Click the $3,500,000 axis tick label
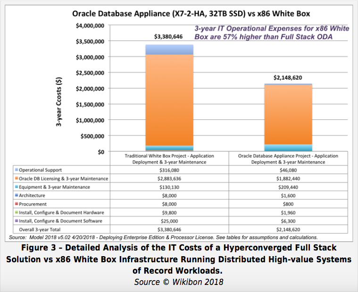 pos(90,42)
